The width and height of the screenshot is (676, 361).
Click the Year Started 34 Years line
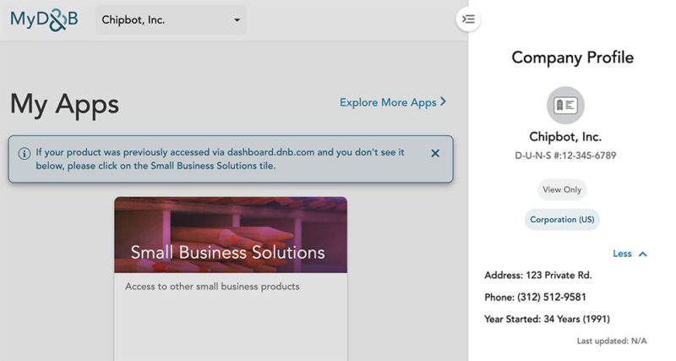[547, 319]
